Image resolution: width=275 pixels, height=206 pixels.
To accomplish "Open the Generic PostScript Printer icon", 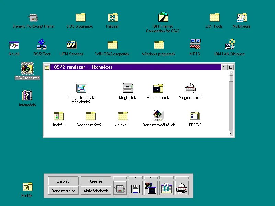I will pos(33,18).
